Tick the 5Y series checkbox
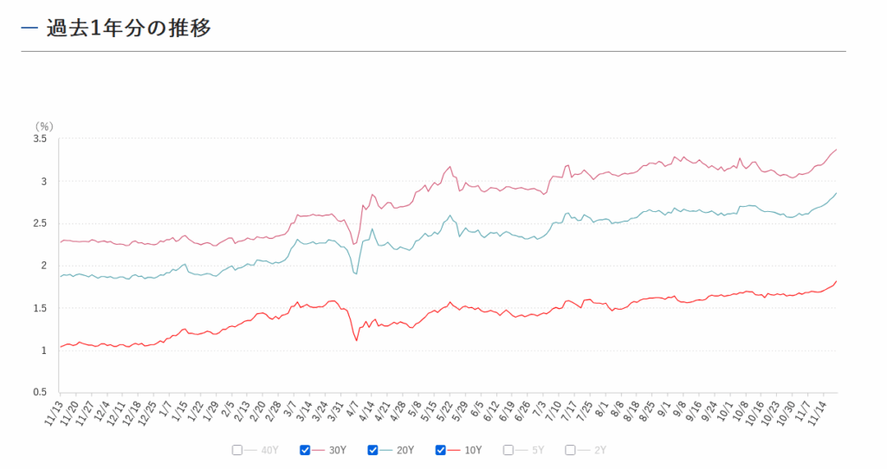 click(x=508, y=450)
